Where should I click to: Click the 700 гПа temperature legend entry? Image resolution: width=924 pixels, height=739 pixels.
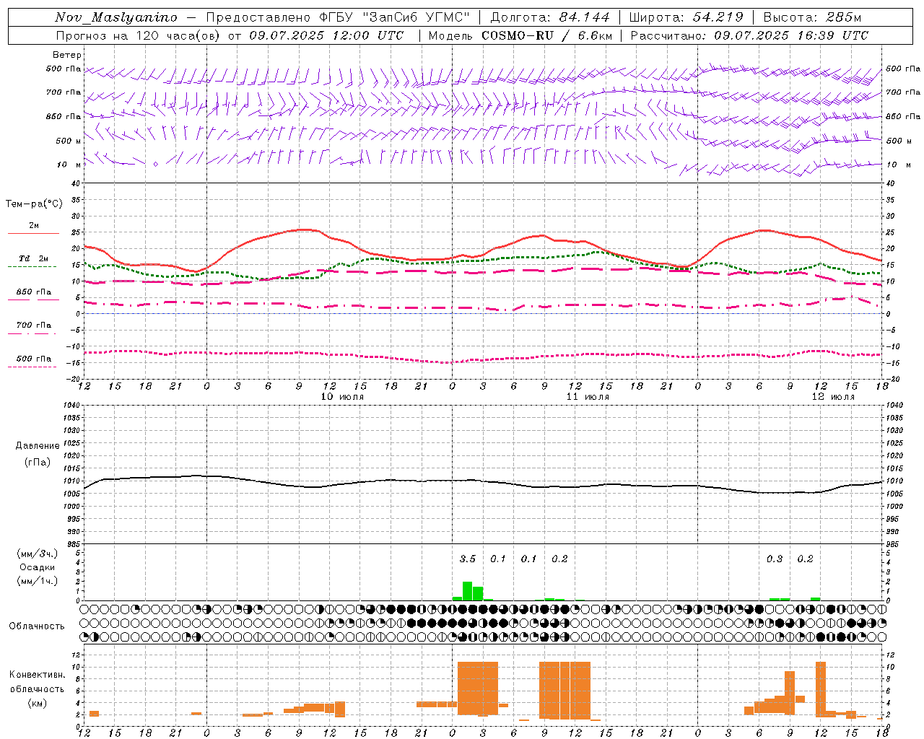(x=33, y=325)
